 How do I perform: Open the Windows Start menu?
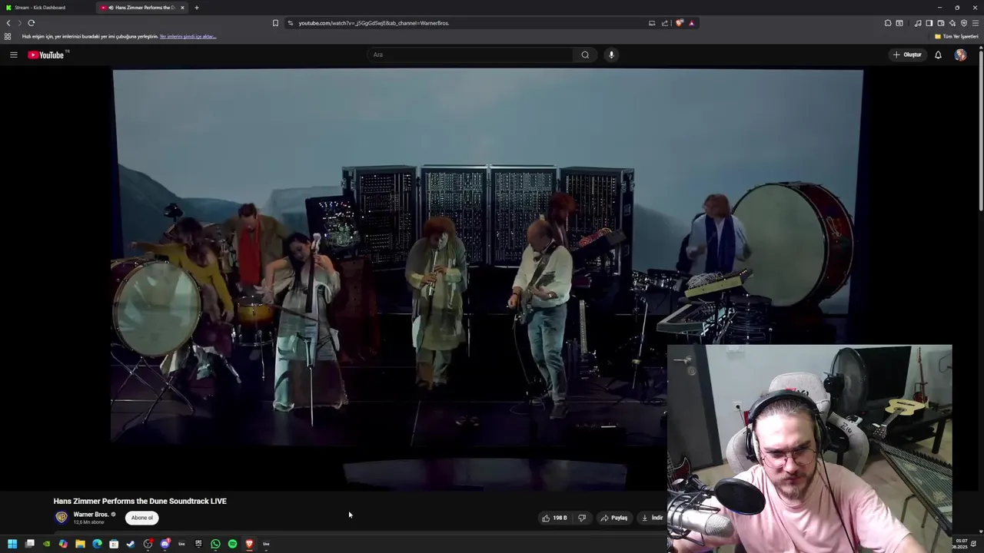(12, 544)
